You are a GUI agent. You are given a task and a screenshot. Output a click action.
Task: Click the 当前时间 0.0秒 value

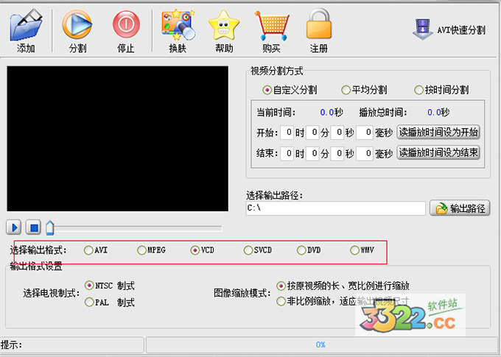click(332, 113)
